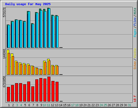Click day 5 on the x-axis

pos(25,105)
